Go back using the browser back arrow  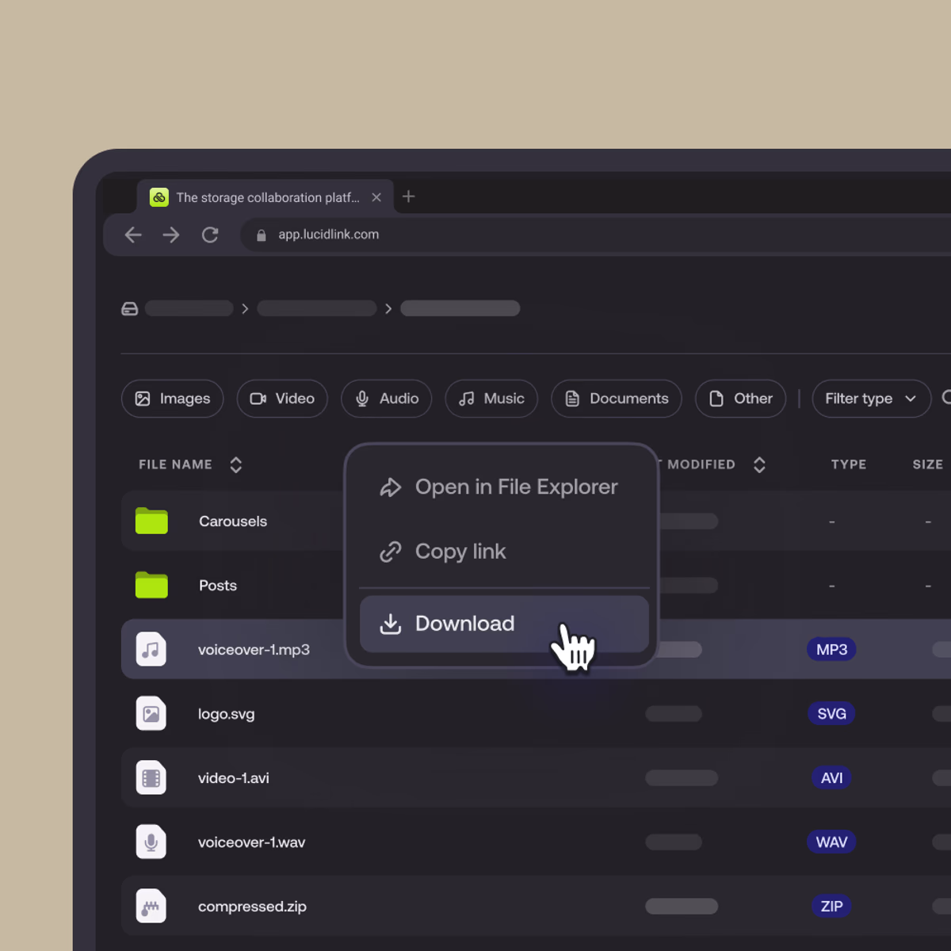[133, 235]
